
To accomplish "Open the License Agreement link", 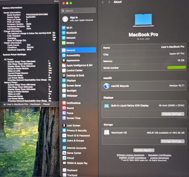I will tap(159, 158).
